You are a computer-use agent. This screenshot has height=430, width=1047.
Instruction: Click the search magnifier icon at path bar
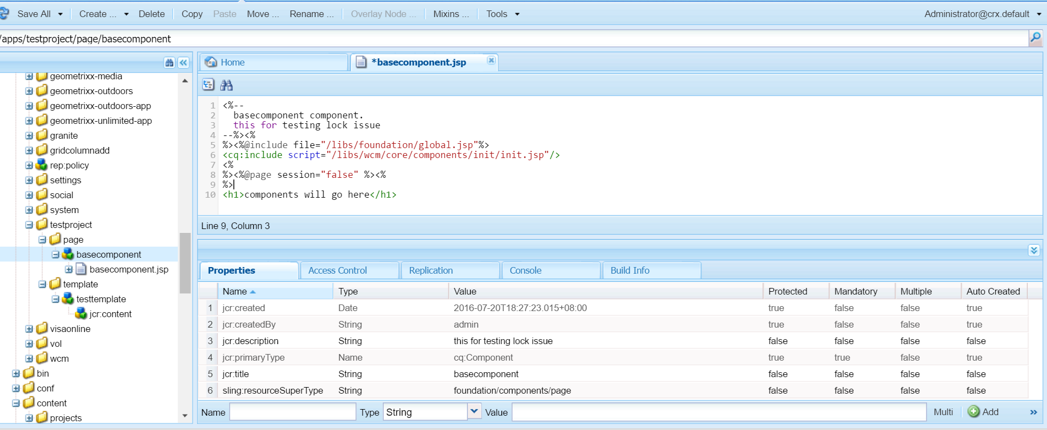(x=1035, y=37)
